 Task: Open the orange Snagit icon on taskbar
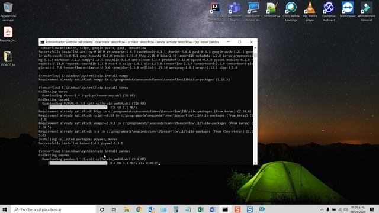(x=237, y=209)
